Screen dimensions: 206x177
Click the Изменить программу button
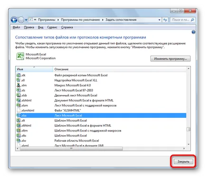click(170, 59)
